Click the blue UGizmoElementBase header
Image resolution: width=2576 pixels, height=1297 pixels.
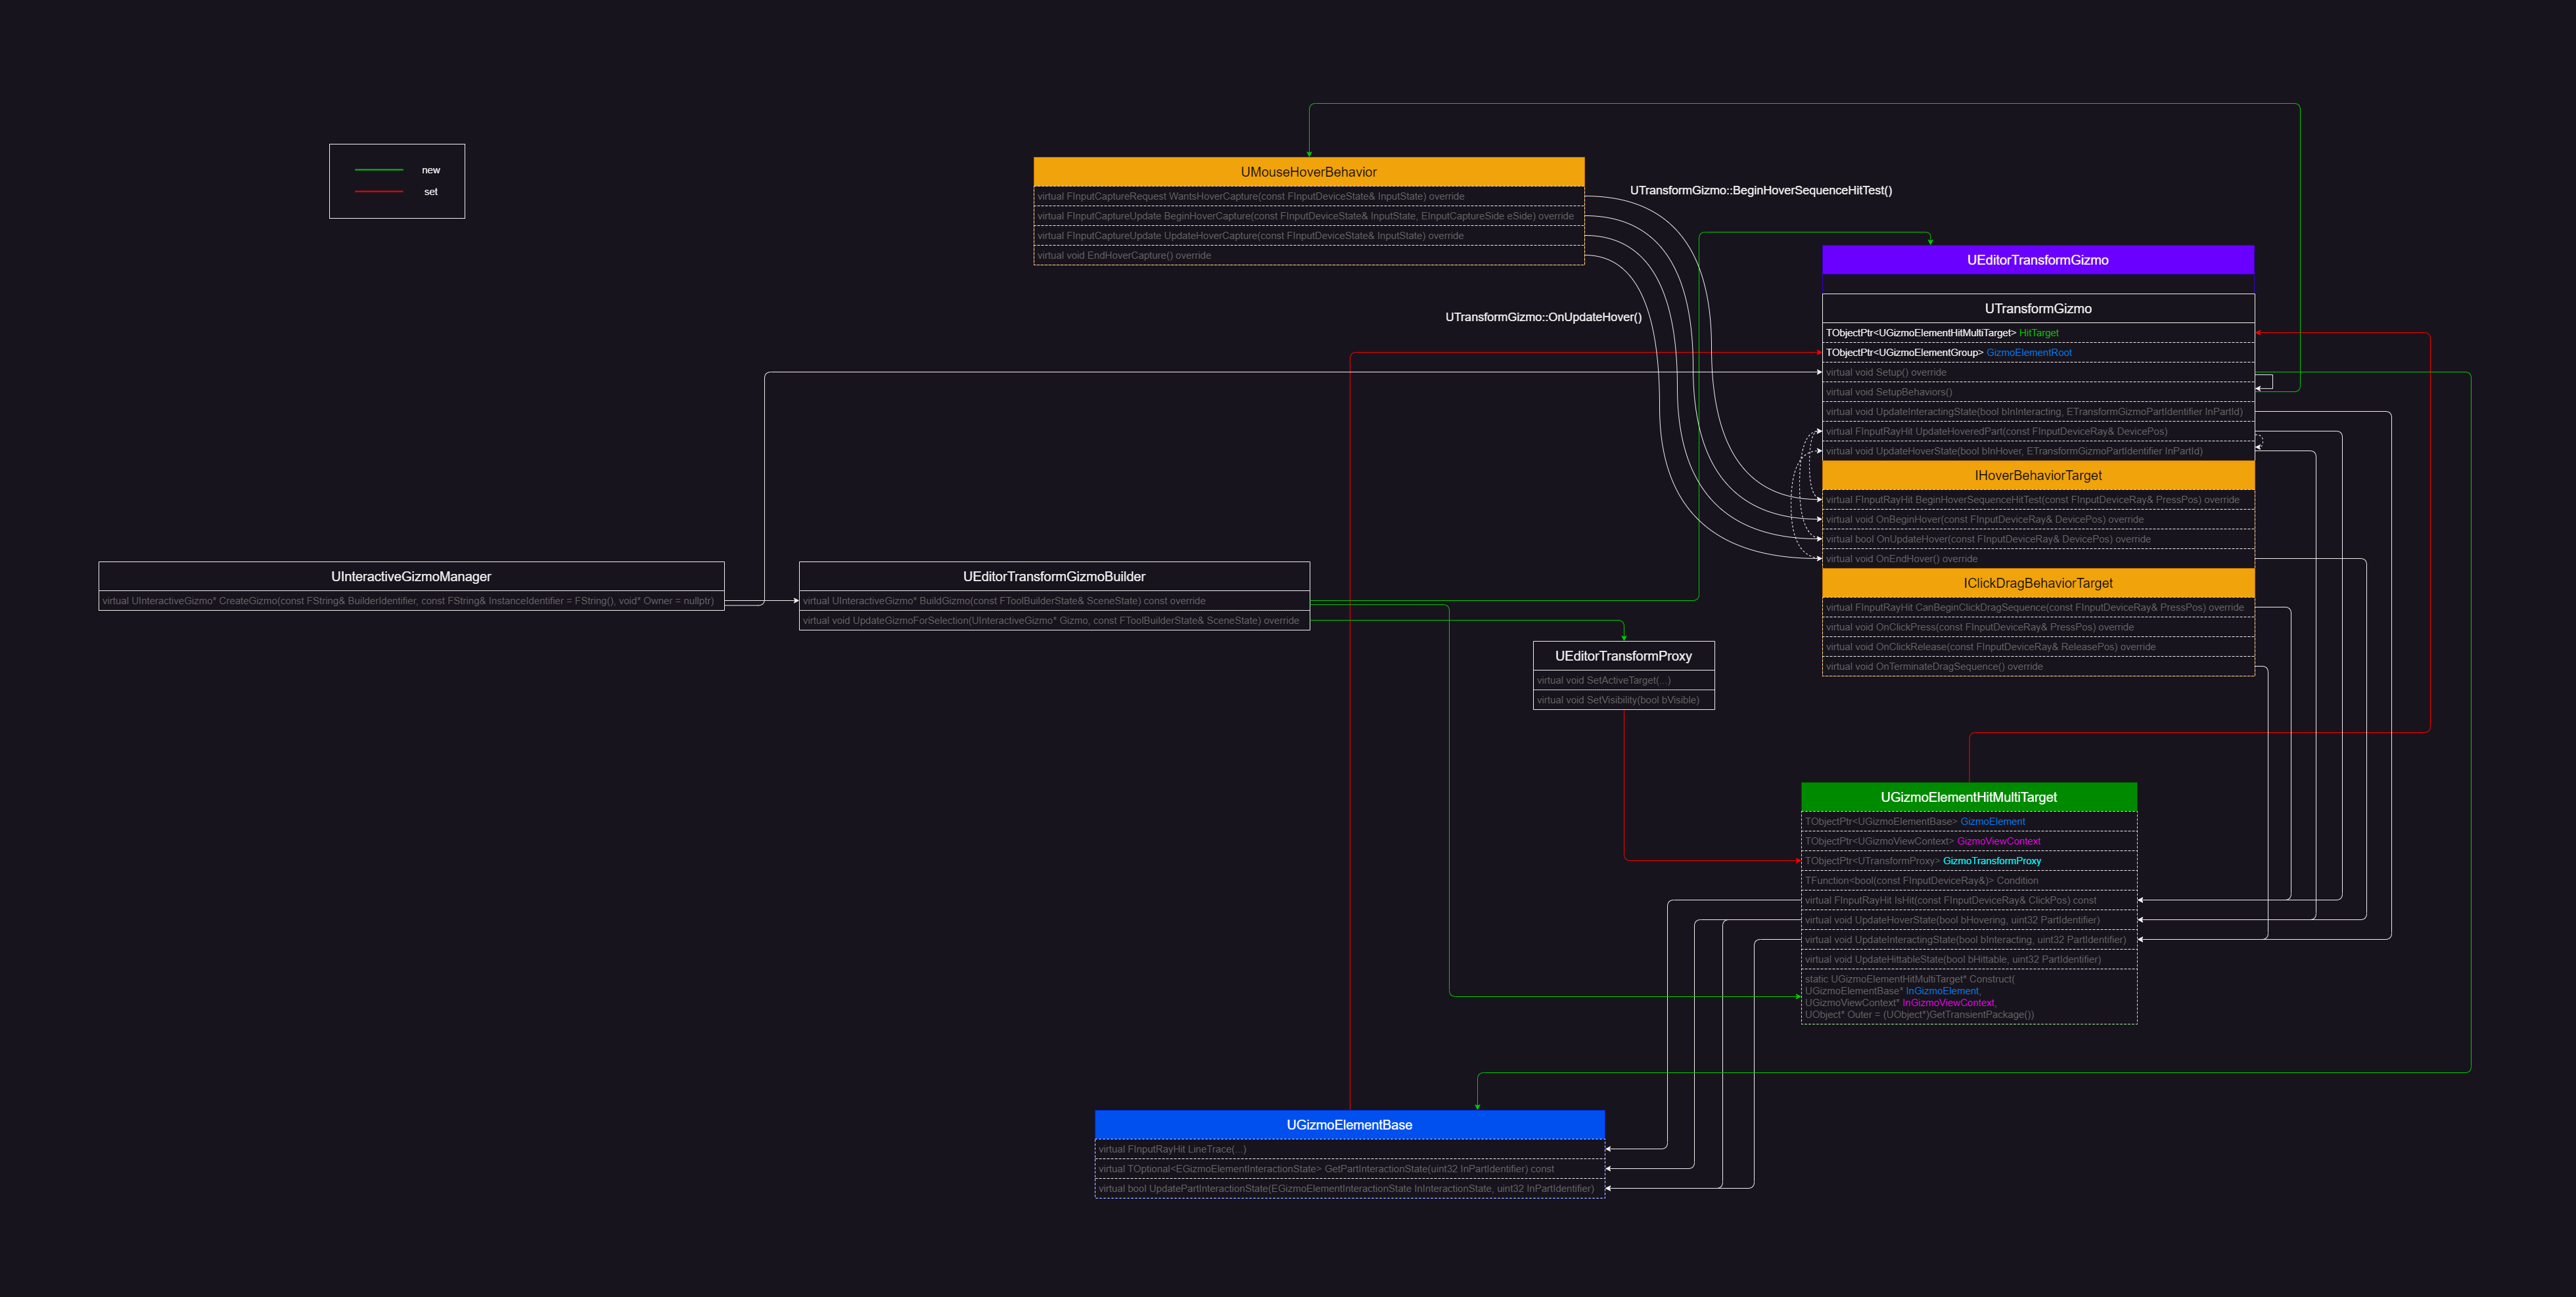pos(1349,1125)
